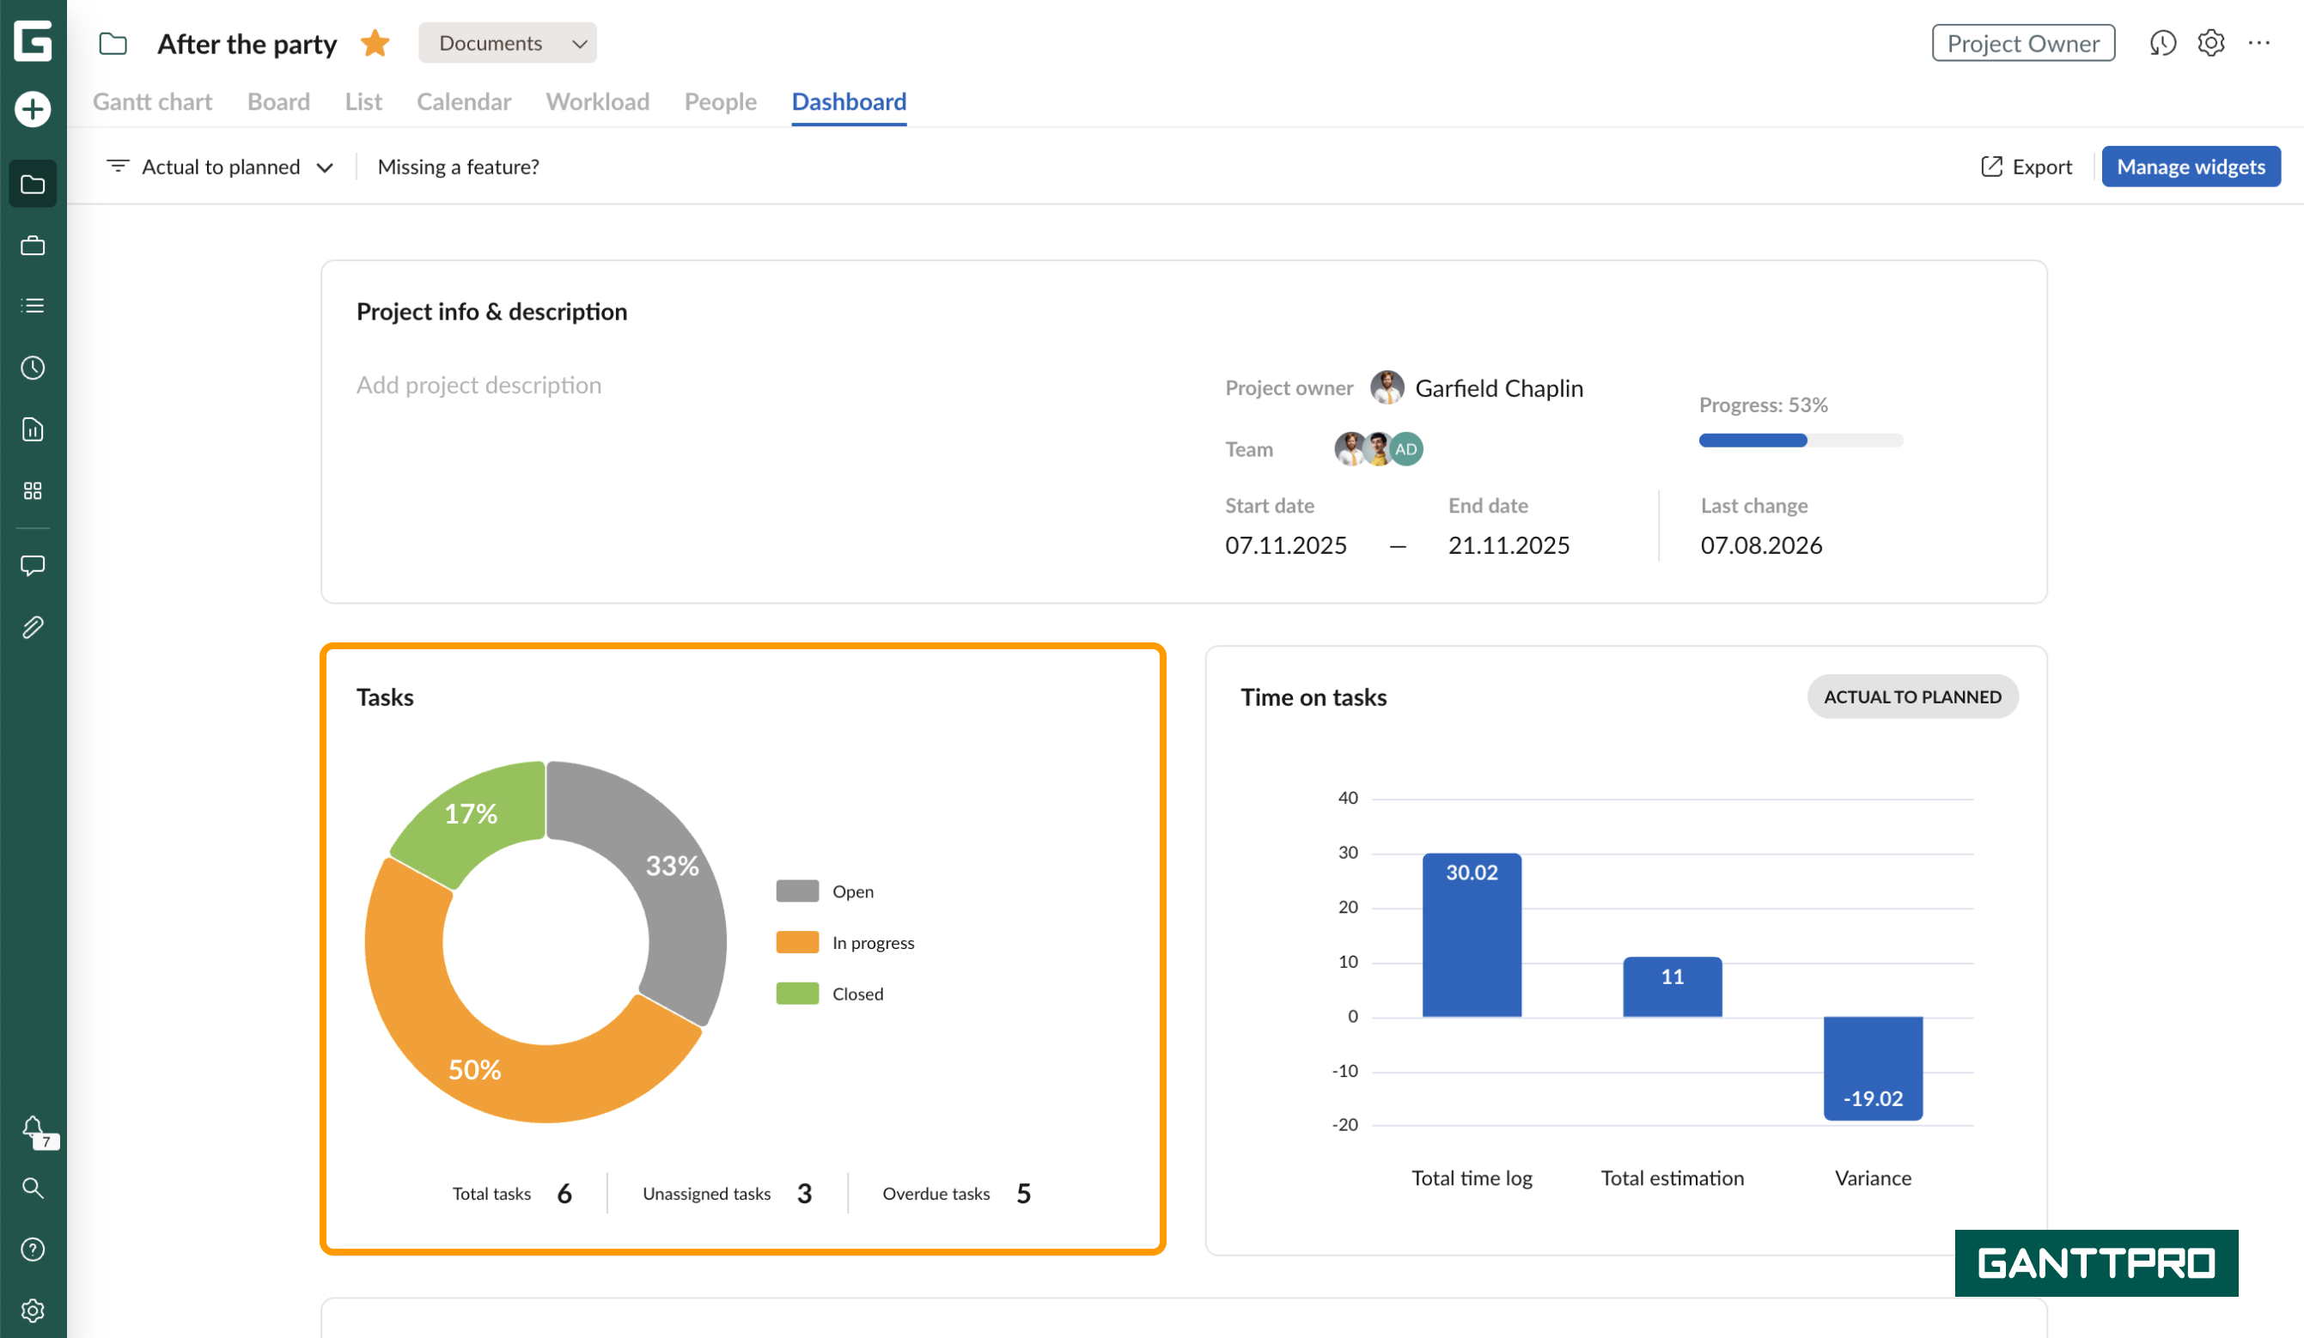Click the Unassigned tasks count 3

coord(805,1194)
